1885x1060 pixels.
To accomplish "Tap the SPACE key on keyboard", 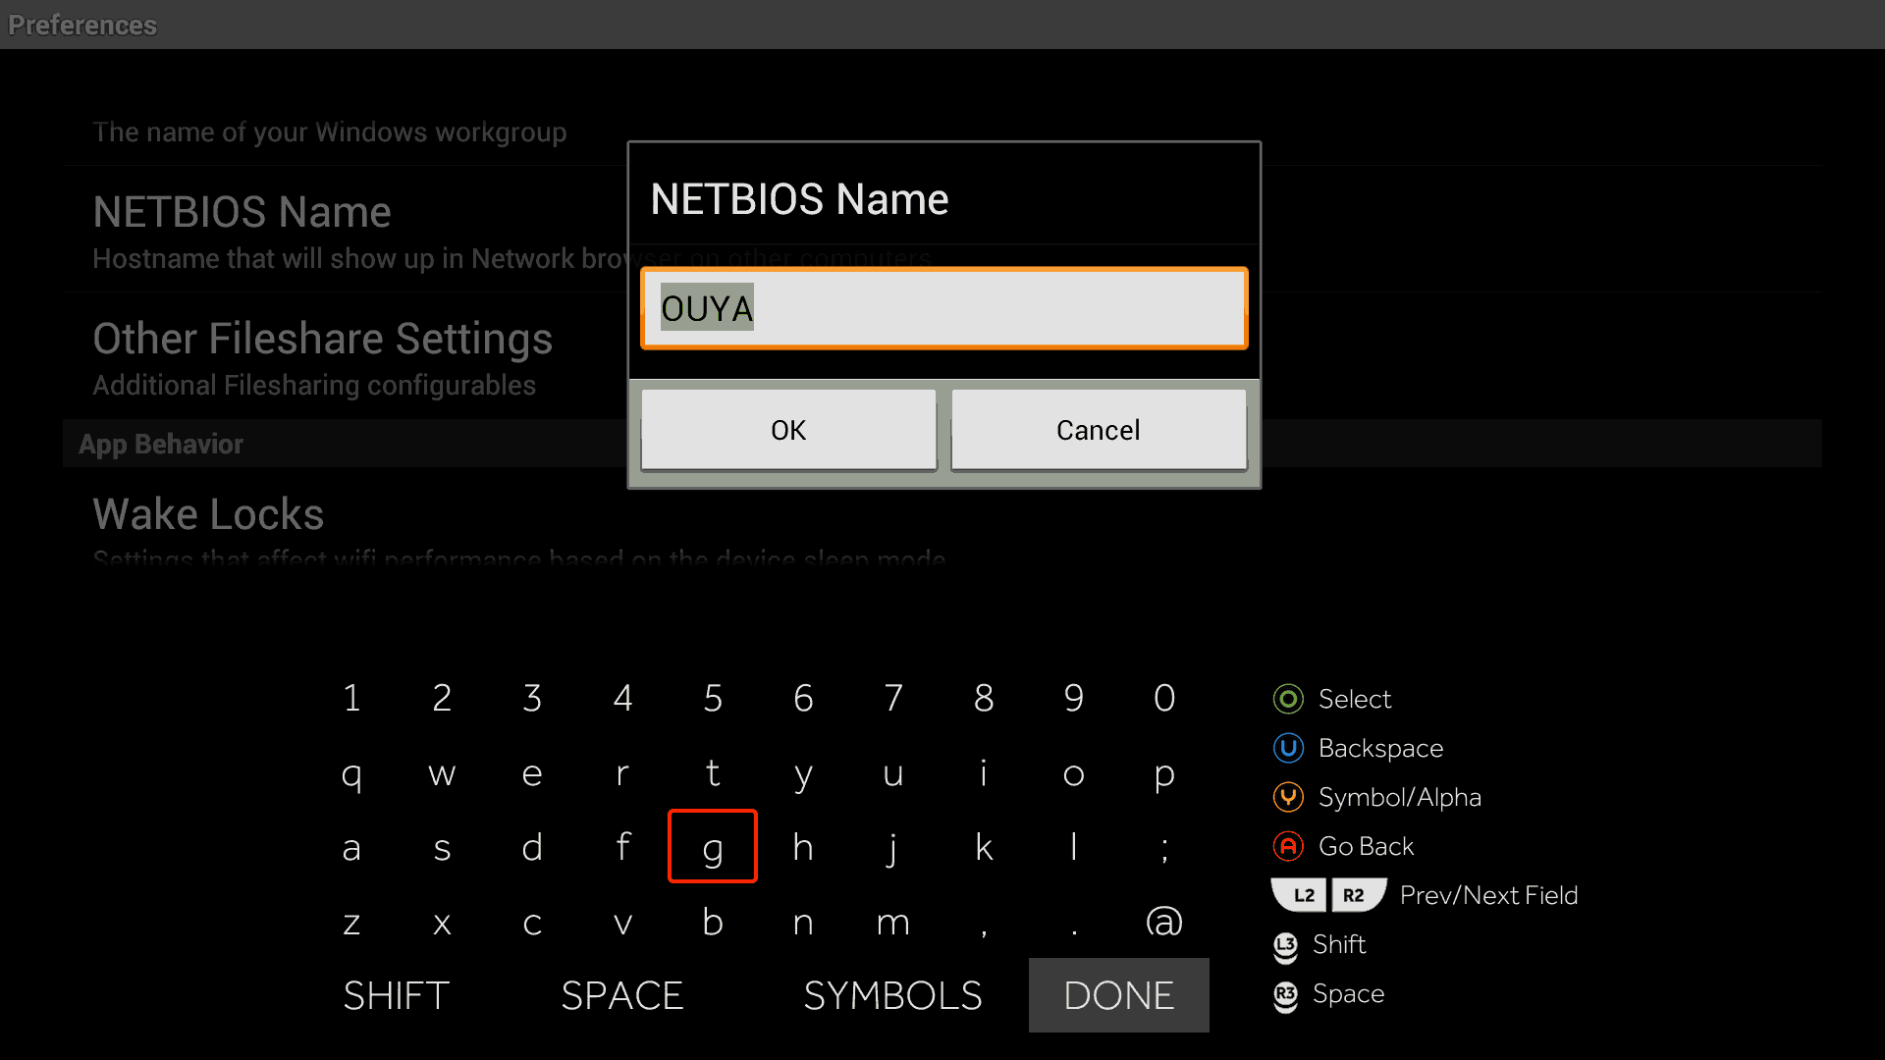I will [x=622, y=995].
